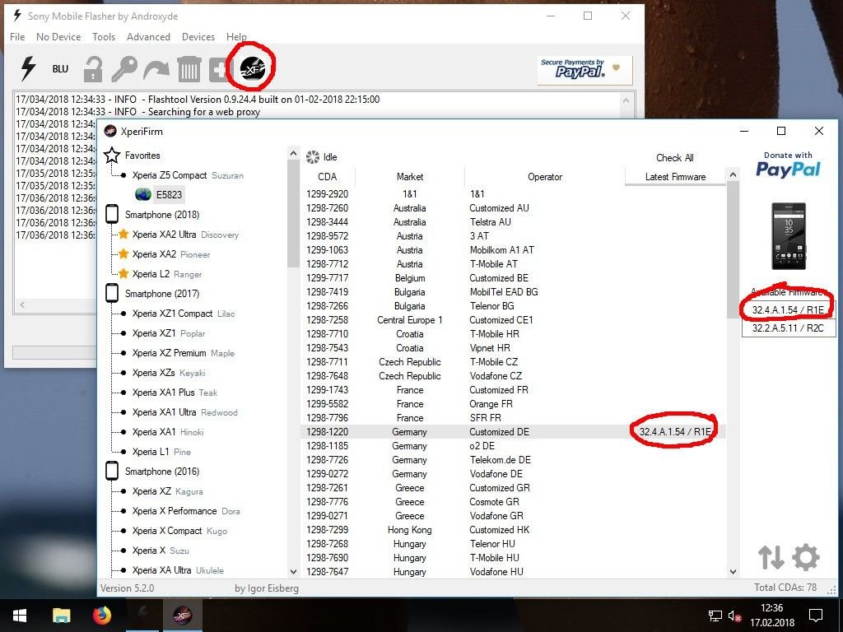Select Xperia X Performance Dora

pyautogui.click(x=186, y=511)
